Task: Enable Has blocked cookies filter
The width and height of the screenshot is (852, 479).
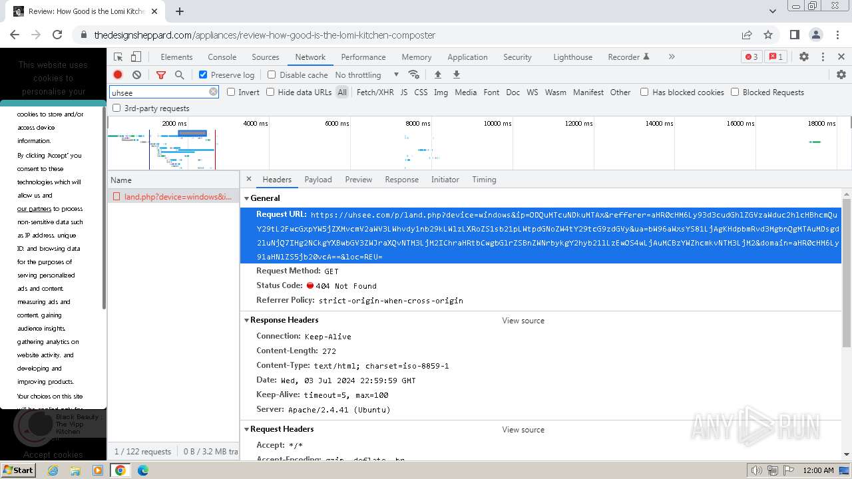Action: pos(644,92)
